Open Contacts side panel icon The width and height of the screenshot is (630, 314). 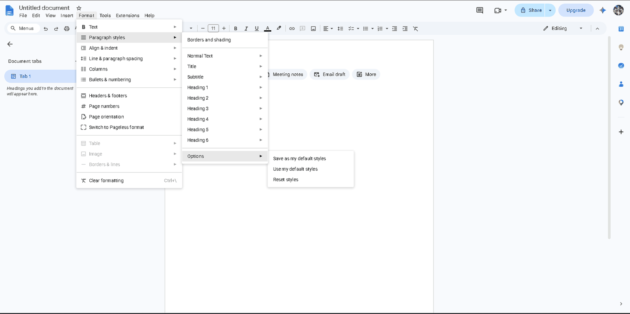(x=621, y=84)
